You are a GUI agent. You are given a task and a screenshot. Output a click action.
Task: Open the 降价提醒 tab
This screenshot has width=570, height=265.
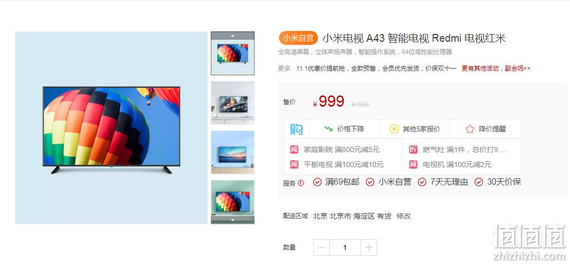pos(485,129)
